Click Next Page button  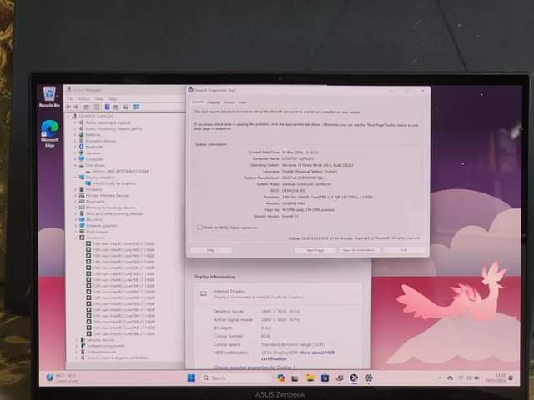point(315,250)
